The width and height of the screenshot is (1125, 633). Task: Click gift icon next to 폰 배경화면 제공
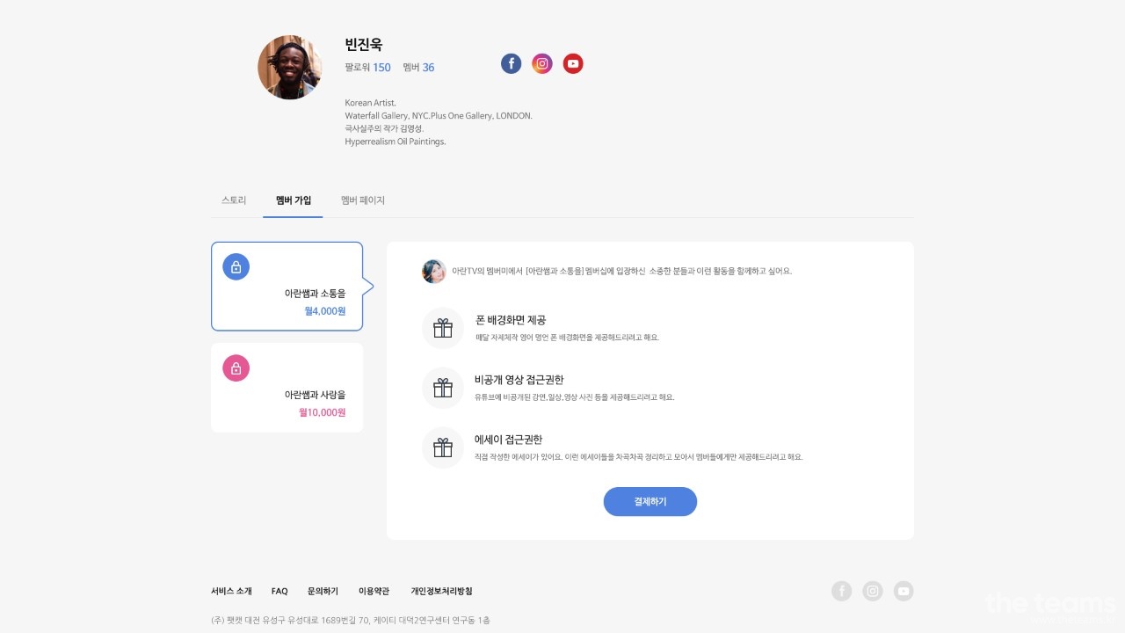pyautogui.click(x=443, y=328)
